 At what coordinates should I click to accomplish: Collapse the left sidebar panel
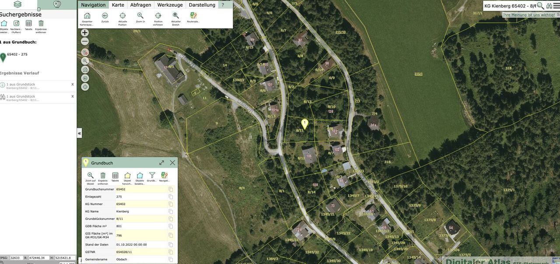coord(80,133)
